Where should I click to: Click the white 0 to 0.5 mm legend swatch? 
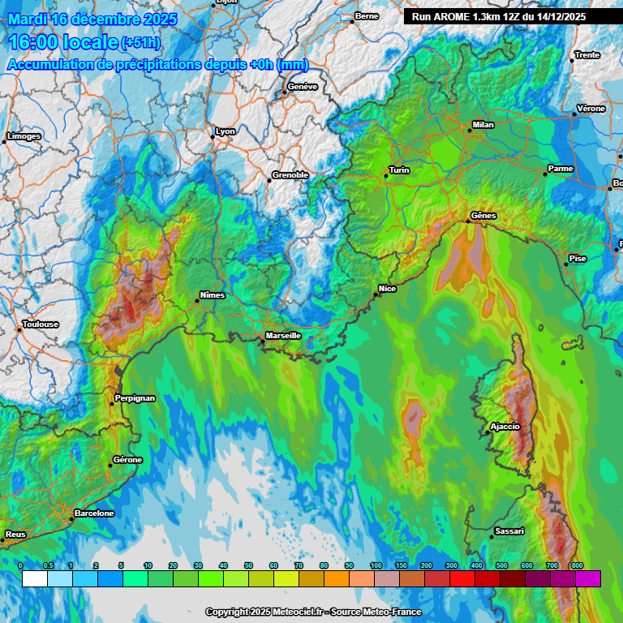(x=35, y=579)
